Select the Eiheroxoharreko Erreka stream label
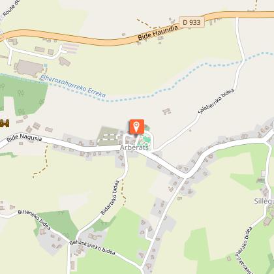The width and height of the screenshot is (274, 274). [x=73, y=86]
